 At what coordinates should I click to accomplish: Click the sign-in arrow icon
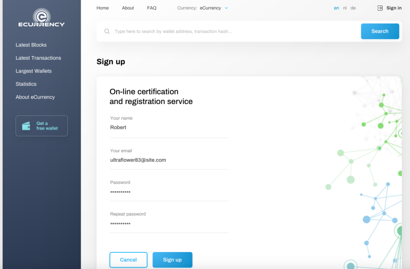tap(380, 8)
